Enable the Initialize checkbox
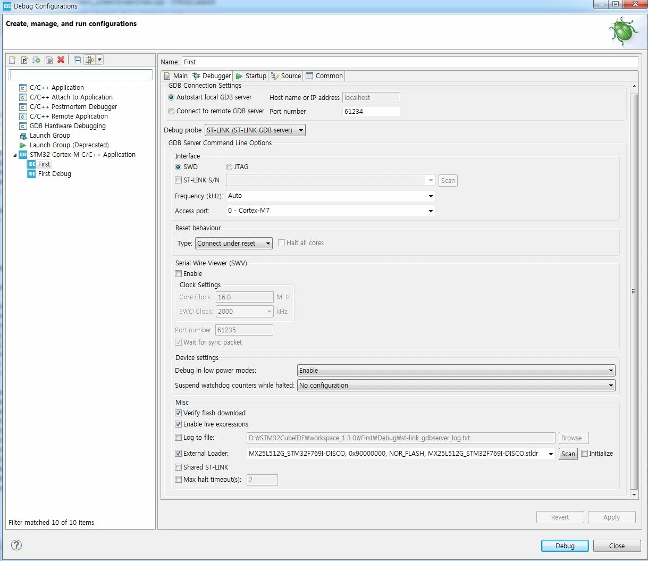Image resolution: width=648 pixels, height=561 pixels. 585,454
